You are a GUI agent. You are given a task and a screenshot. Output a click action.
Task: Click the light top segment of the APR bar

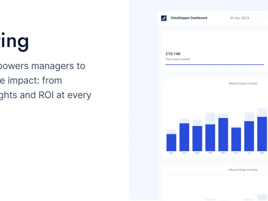tap(210, 119)
